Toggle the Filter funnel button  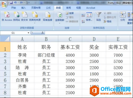(98, 17)
